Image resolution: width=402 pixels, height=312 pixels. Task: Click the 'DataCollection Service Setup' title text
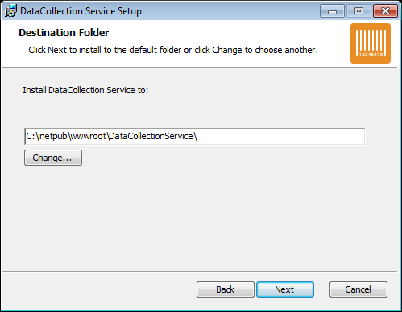[81, 11]
